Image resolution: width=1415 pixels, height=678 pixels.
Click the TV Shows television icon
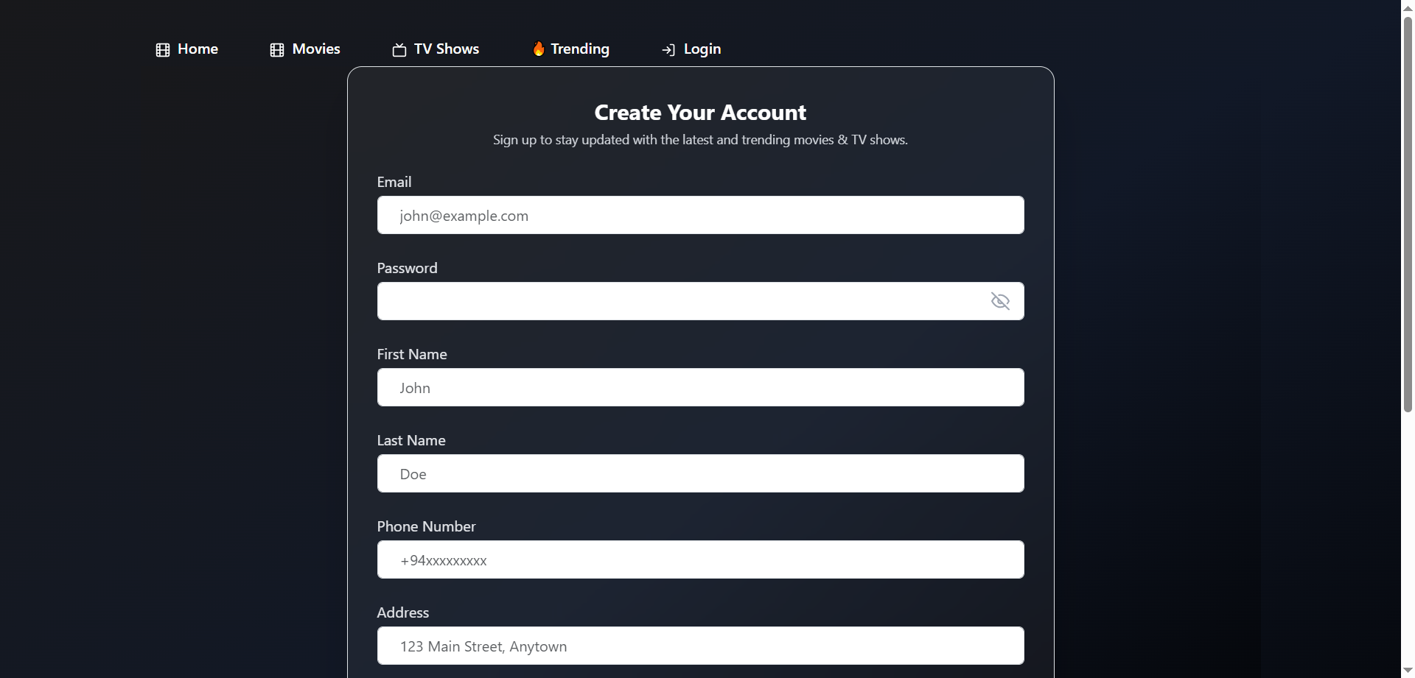pyautogui.click(x=399, y=50)
